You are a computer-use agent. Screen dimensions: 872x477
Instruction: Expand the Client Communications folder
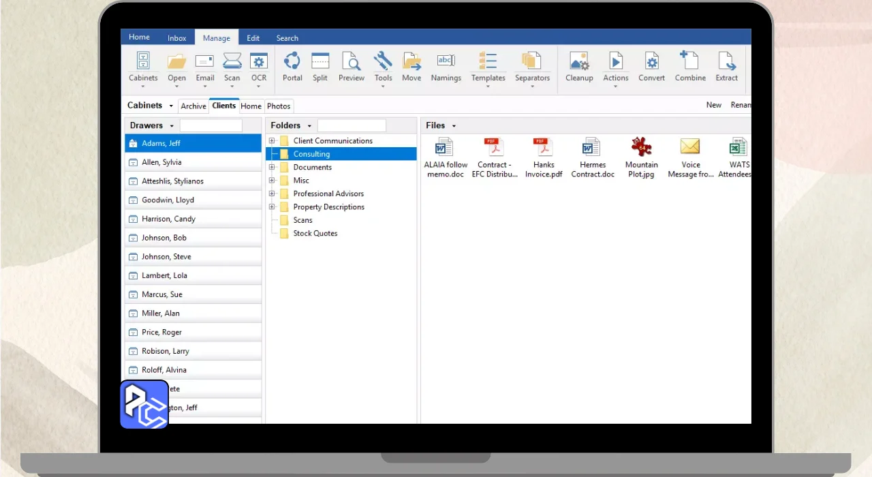point(272,141)
